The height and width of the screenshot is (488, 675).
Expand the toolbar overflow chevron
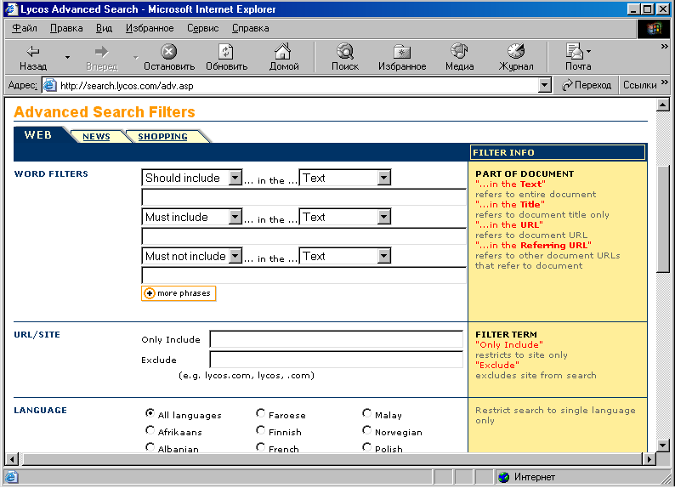coord(665,47)
